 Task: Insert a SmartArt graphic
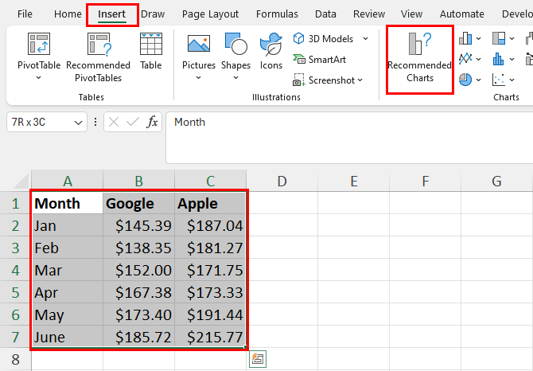click(319, 60)
